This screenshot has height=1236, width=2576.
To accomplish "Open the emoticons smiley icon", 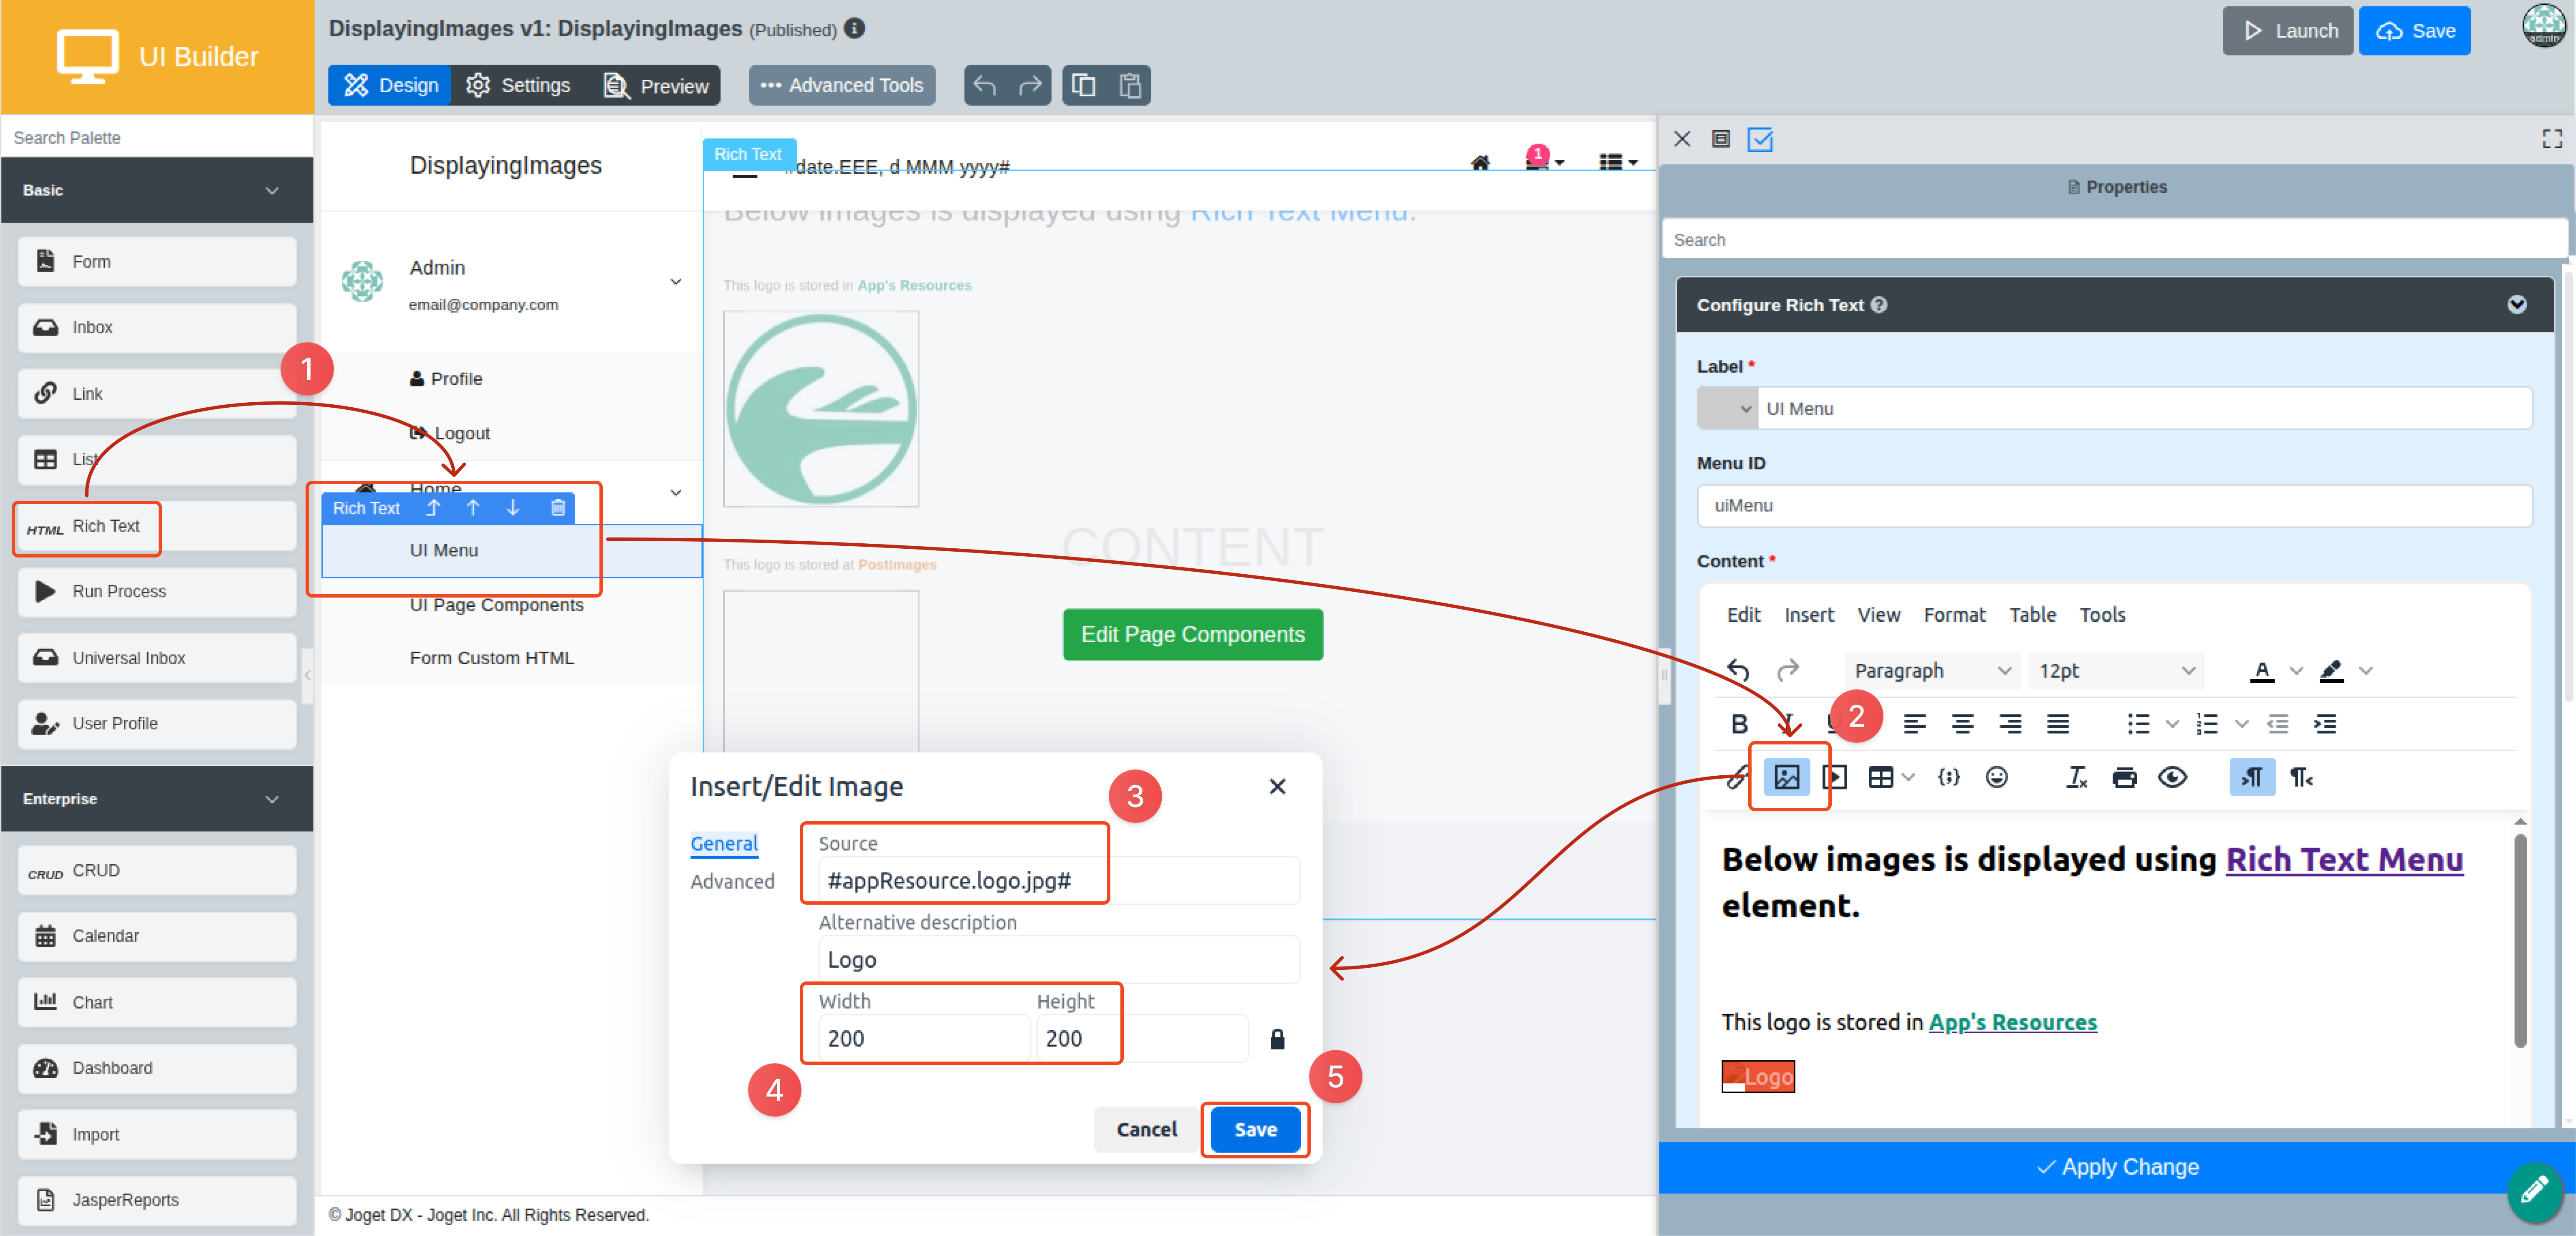I will (x=1996, y=777).
